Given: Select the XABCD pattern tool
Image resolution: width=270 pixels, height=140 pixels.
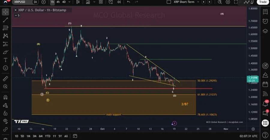Looking at the screenshot, I should coord(5,36).
